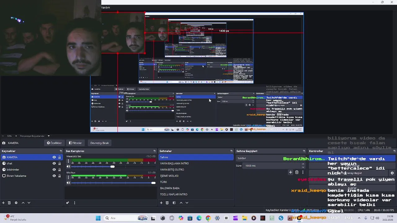Hide the bildirimler source with eye icon
This screenshot has height=223, width=397.
coord(54,170)
